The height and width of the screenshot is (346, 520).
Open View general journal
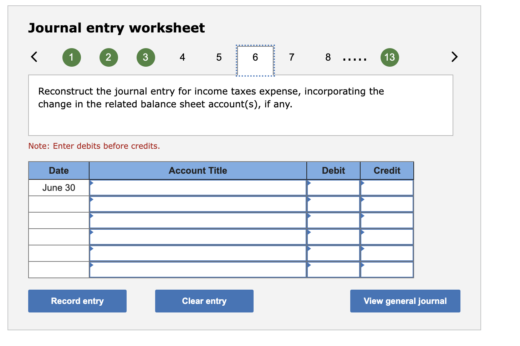tap(405, 301)
